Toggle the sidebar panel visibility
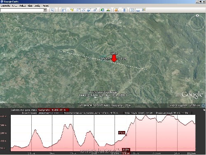 coord(64,10)
